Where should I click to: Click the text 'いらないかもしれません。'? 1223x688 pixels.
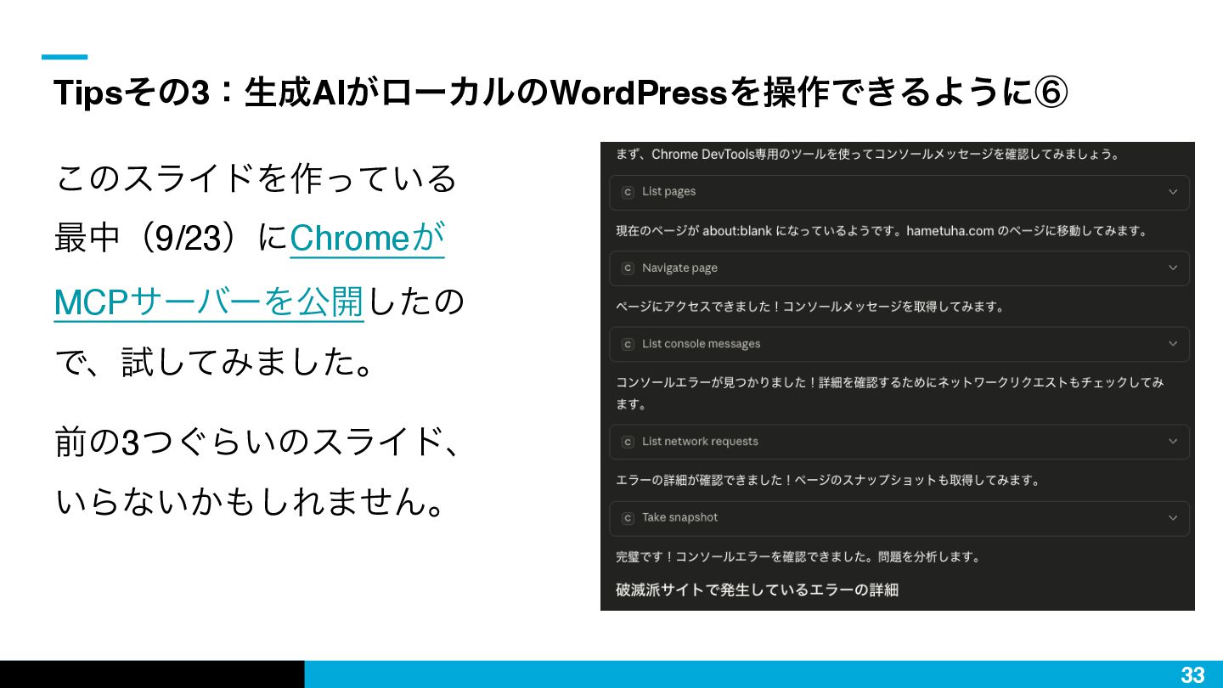tap(251, 502)
